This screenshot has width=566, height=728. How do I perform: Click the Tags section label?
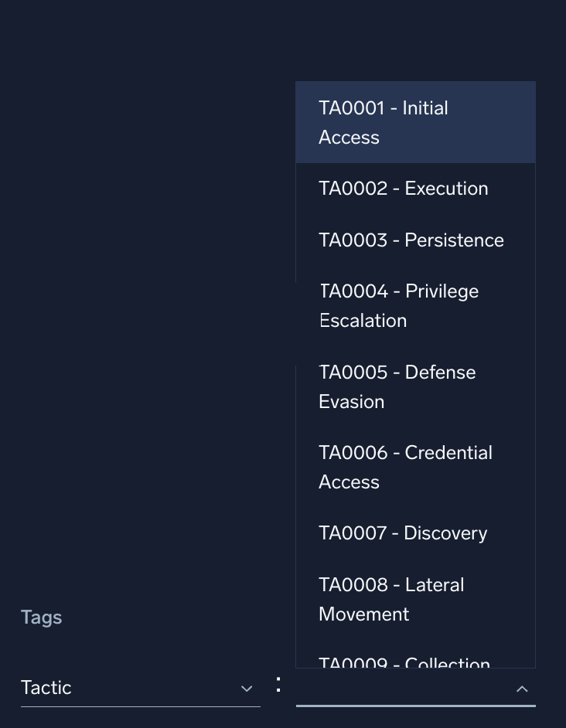41,617
